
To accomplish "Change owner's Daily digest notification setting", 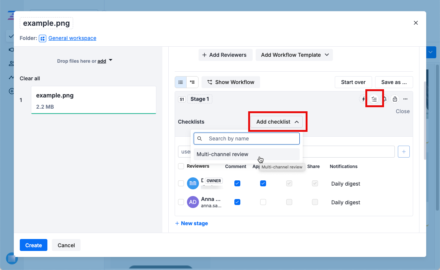I will coord(346,184).
